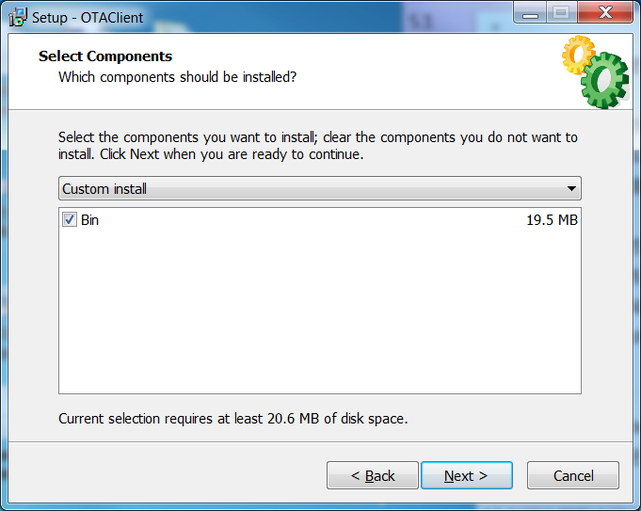Click the greyed-out maximize button
641x511 pixels.
(x=561, y=12)
